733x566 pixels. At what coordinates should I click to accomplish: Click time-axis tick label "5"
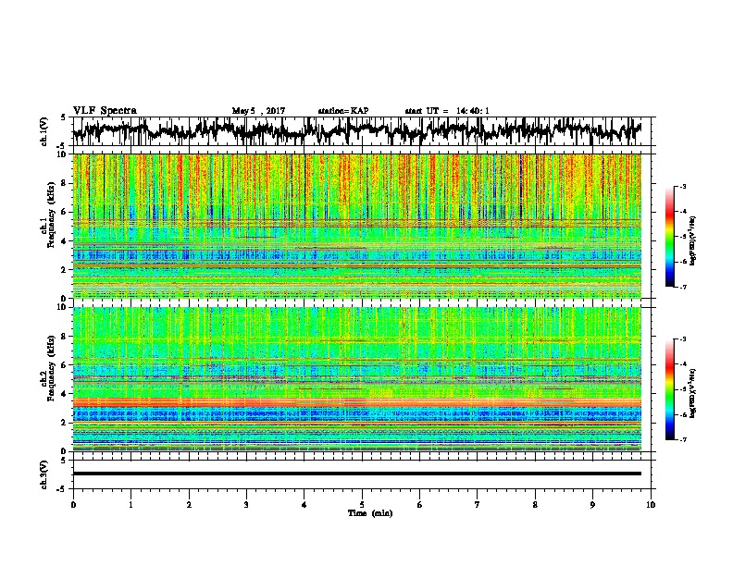tap(362, 505)
